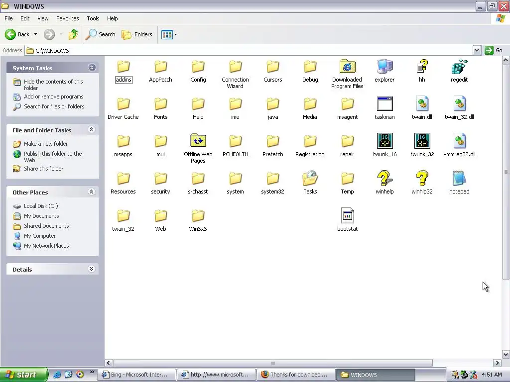Expand the Details panel
This screenshot has height=382, width=510.
(x=92, y=269)
